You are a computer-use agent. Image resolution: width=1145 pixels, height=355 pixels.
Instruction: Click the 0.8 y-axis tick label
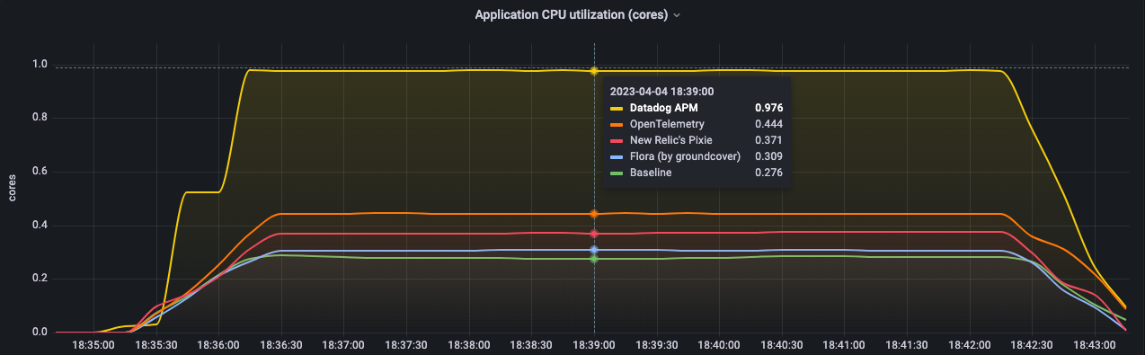(x=40, y=118)
